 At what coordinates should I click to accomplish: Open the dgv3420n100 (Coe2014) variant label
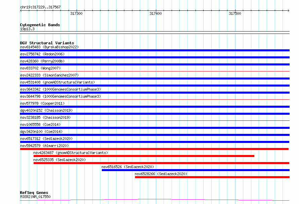click(41, 132)
